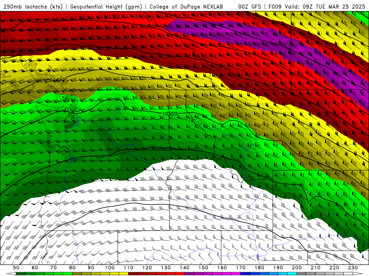Click the 160 value on the color scale
369x276 pixels.
[x=222, y=268]
